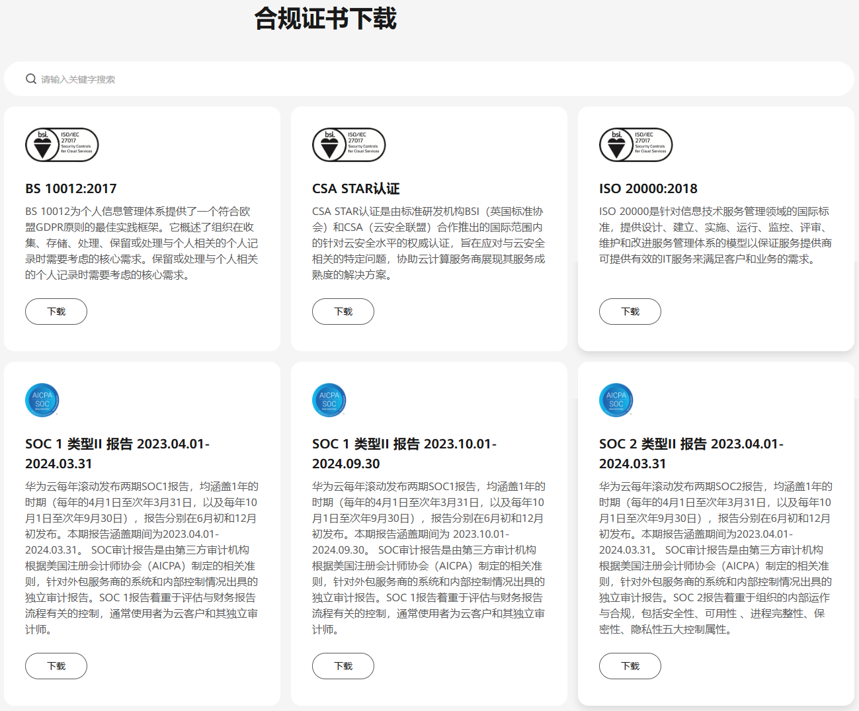The image size is (859, 711).
Task: Click the ISO 20000 description text
Action: tap(715, 235)
